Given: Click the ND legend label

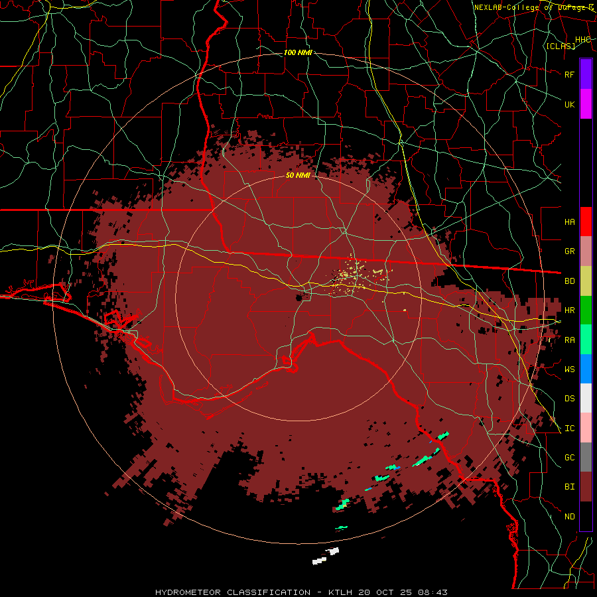Looking at the screenshot, I should click(569, 517).
